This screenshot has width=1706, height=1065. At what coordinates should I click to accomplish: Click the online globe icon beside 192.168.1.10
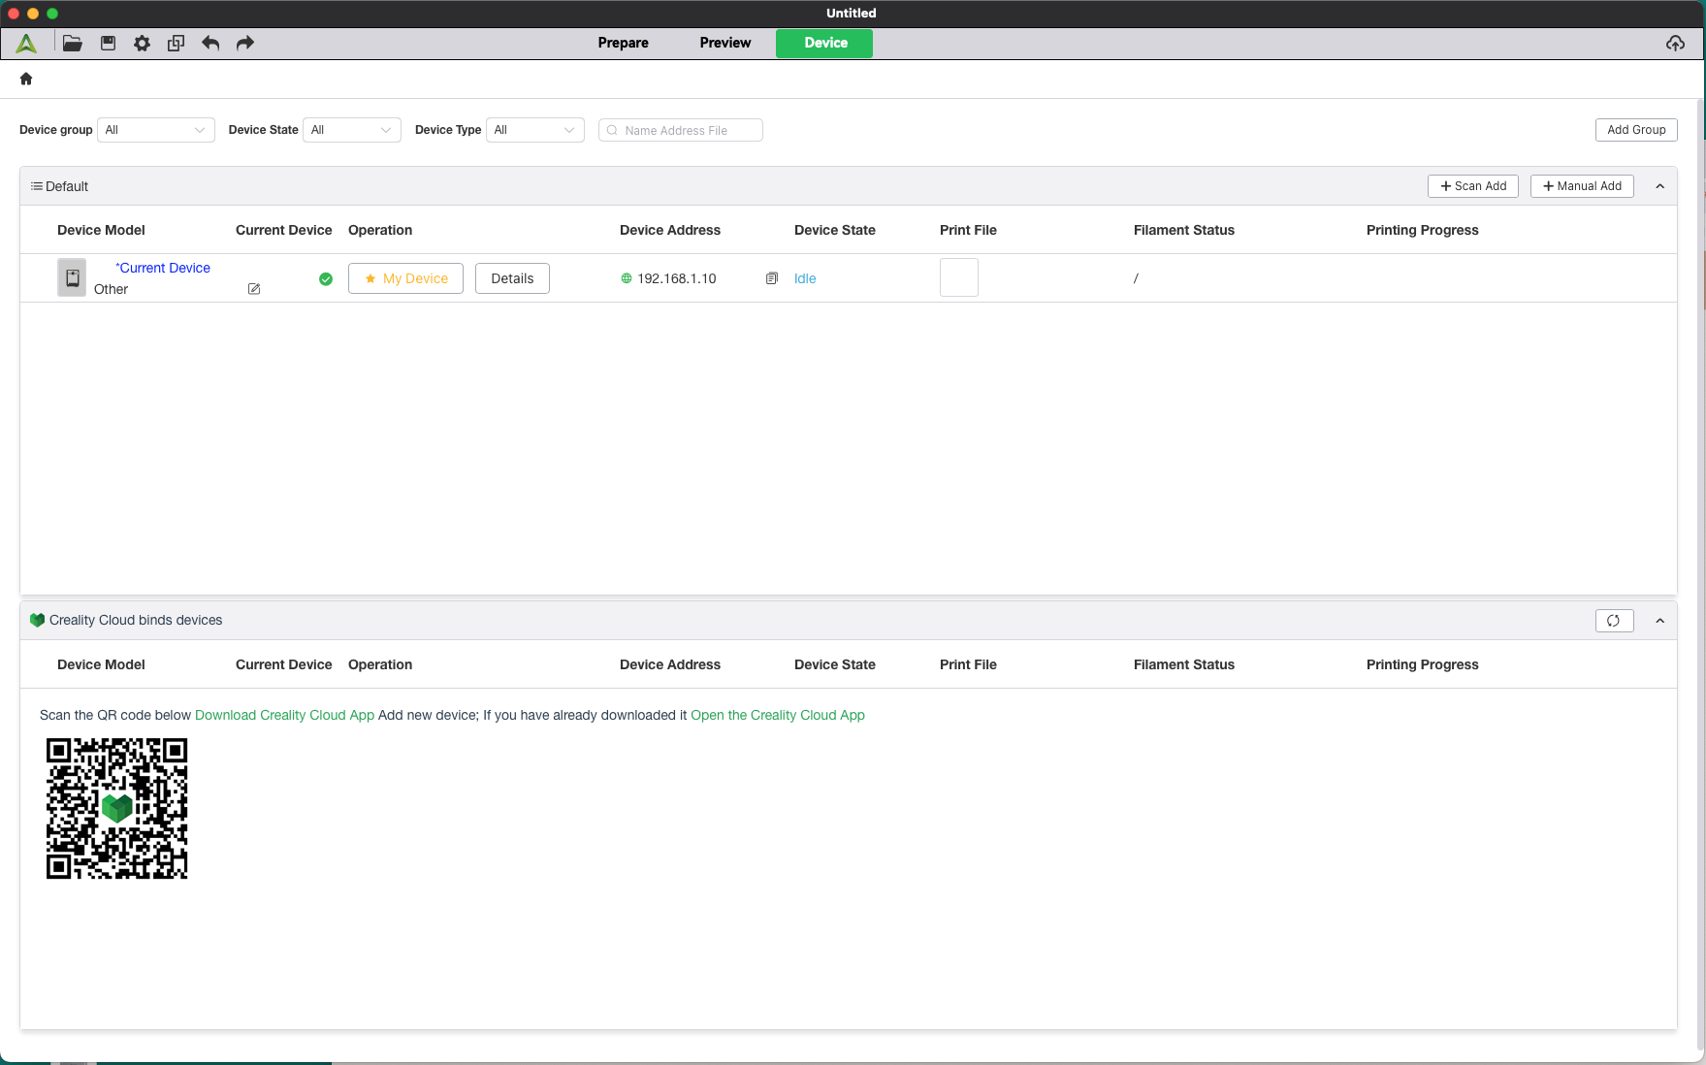pos(627,278)
